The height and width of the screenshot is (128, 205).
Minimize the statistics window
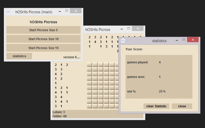pos(177,40)
